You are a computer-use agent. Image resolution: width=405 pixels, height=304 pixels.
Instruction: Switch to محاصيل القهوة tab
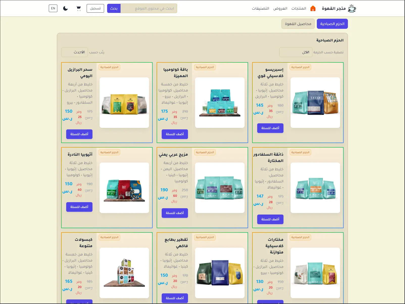298,24
